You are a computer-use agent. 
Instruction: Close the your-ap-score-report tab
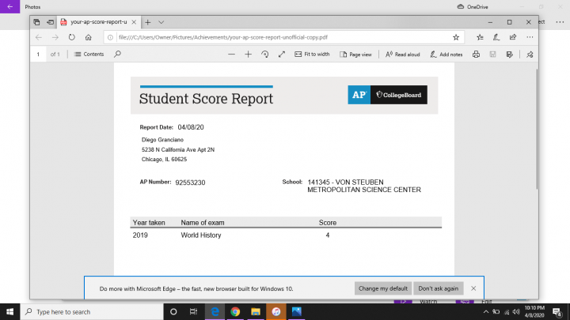pyautogui.click(x=134, y=22)
